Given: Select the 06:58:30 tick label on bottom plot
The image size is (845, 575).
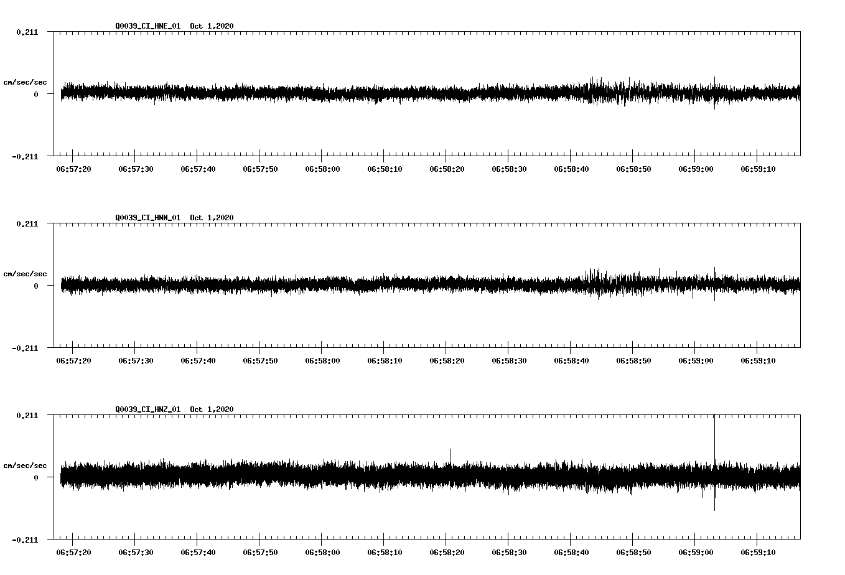Looking at the screenshot, I should click(x=510, y=551).
